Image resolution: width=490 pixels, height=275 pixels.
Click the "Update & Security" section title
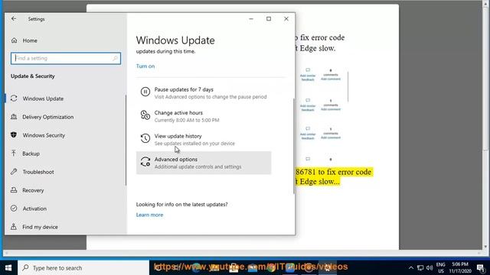(32, 76)
